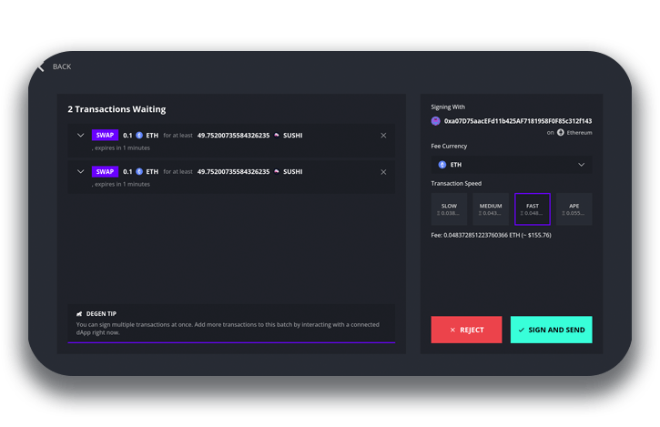Click the SUSHI token icon in second swap
The width and height of the screenshot is (660, 427).
coord(277,171)
